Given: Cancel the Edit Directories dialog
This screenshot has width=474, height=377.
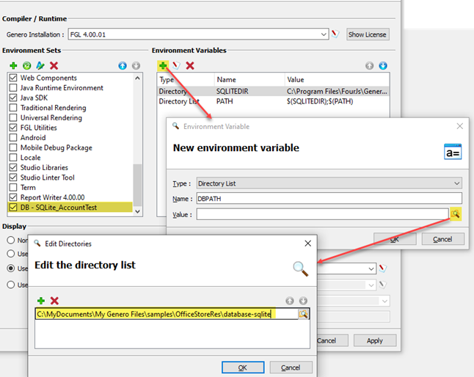Looking at the screenshot, I should [291, 367].
